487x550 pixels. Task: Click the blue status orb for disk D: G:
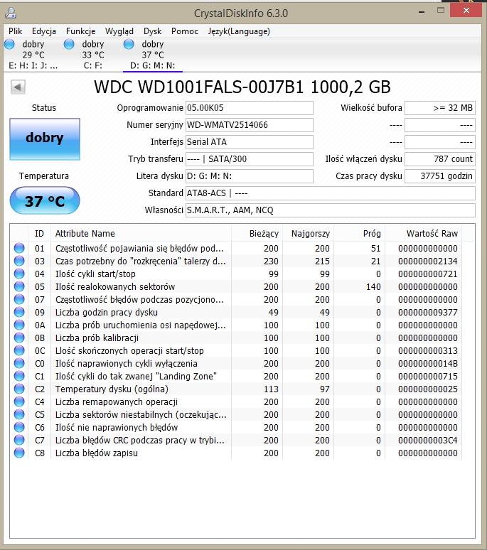[x=129, y=44]
